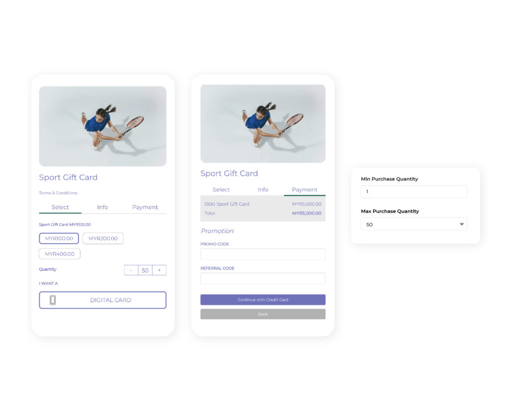Screen dimensions: 511x411
Task: Click the quantity value field showing 50
Action: point(145,270)
